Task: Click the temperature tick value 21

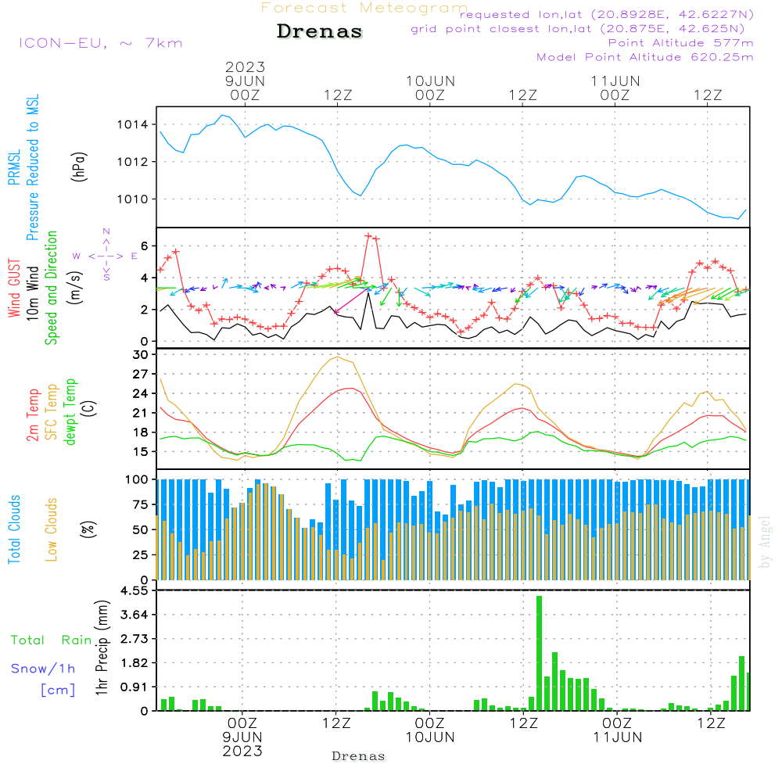Action: click(x=141, y=413)
